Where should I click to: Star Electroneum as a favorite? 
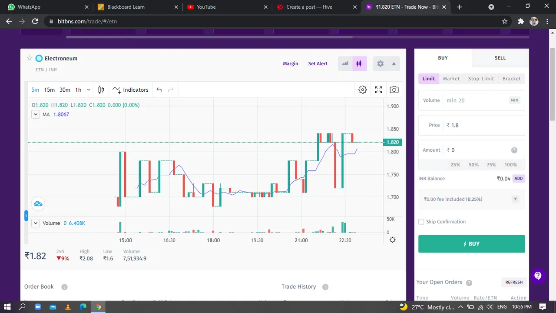[x=30, y=58]
